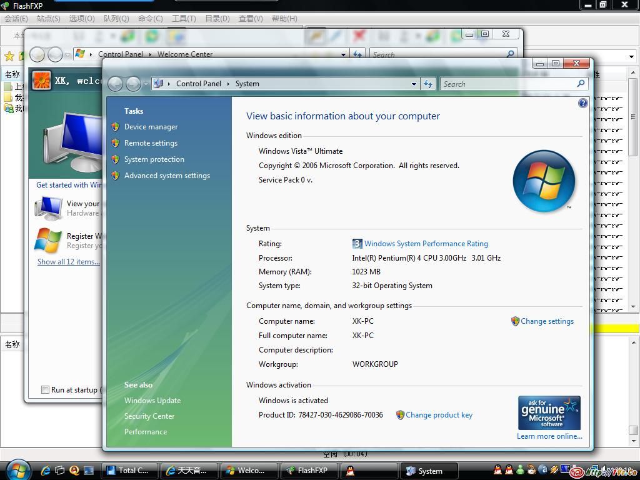Click the Change settings link
The height and width of the screenshot is (480, 640).
pos(547,321)
